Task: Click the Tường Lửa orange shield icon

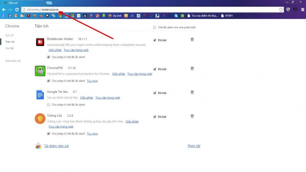Action: [x=40, y=119]
